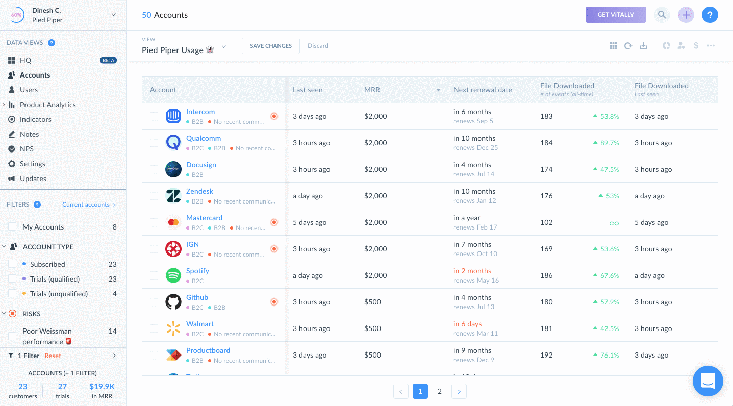Click the Last seen column header
Screen dimensions: 733x406
coord(308,90)
